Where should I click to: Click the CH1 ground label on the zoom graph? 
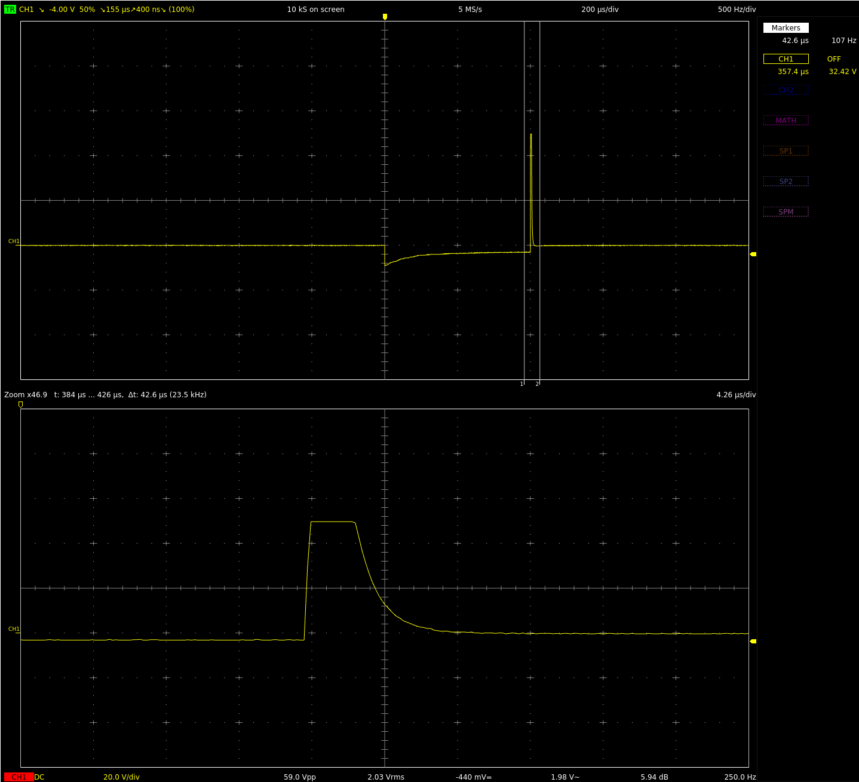pyautogui.click(x=14, y=629)
